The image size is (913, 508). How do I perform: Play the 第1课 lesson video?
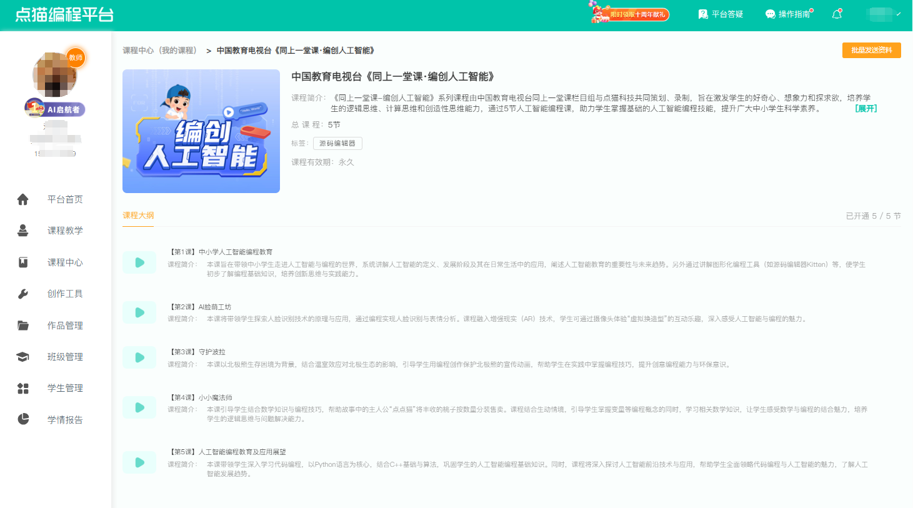point(139,262)
